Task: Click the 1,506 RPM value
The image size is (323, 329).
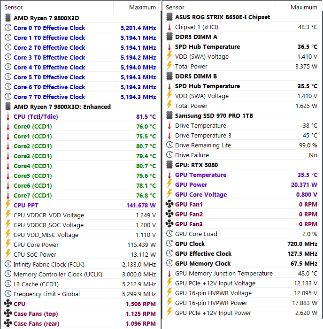Action: [141, 304]
